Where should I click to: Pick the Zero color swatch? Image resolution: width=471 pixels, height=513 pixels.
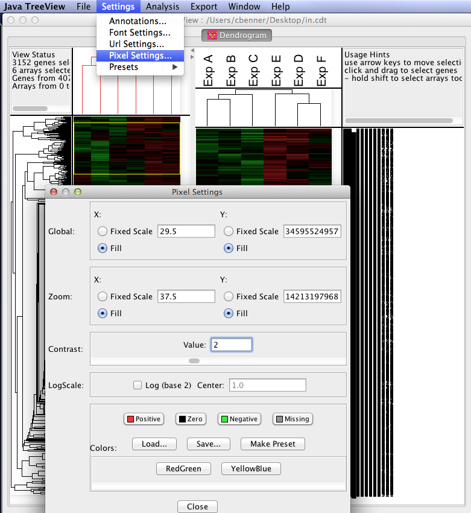(x=191, y=419)
